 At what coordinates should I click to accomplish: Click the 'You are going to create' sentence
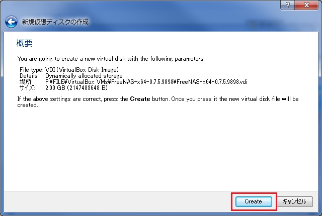click(111, 59)
